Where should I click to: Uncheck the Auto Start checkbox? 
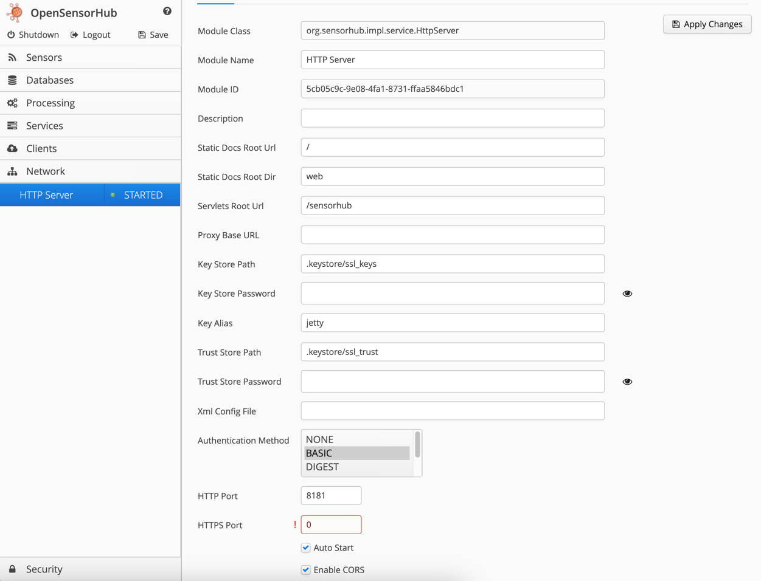tap(306, 548)
